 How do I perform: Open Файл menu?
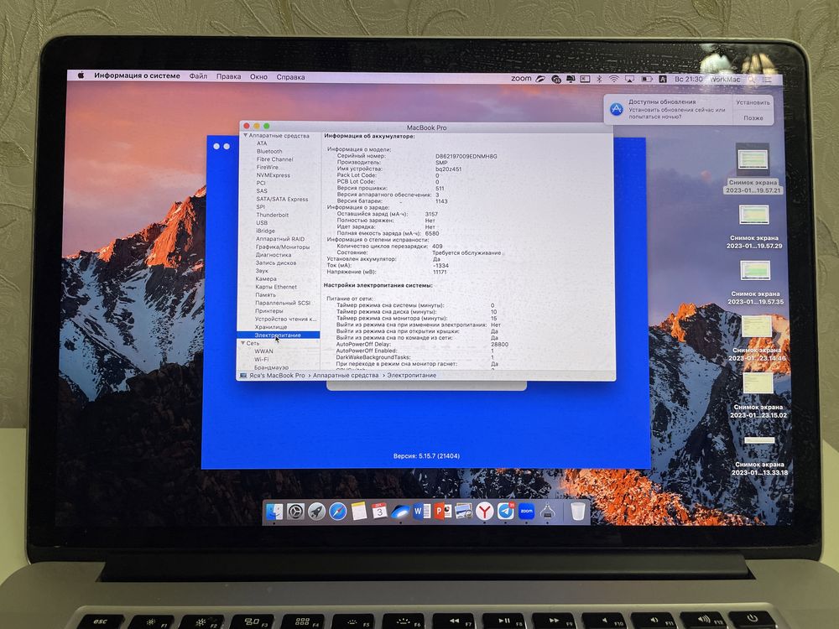click(x=198, y=76)
